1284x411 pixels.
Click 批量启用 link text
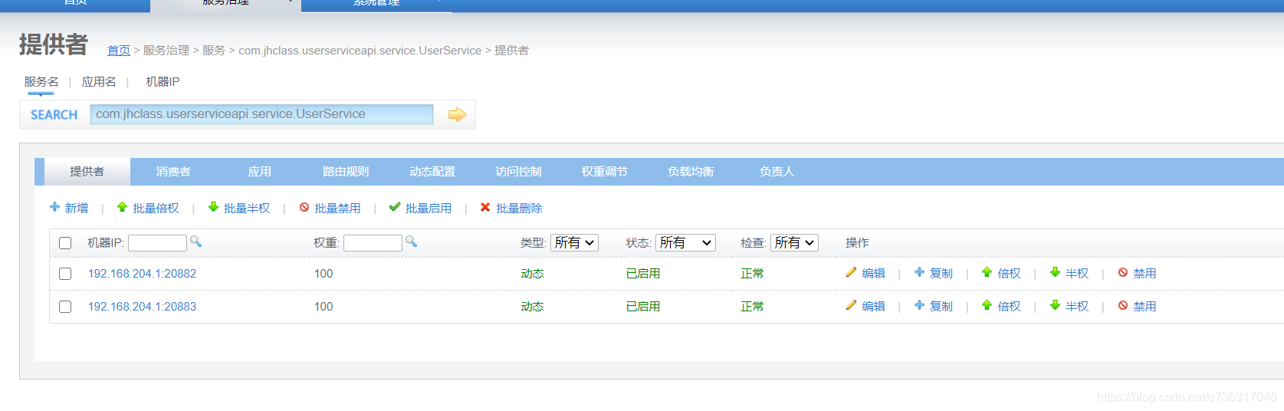(429, 209)
